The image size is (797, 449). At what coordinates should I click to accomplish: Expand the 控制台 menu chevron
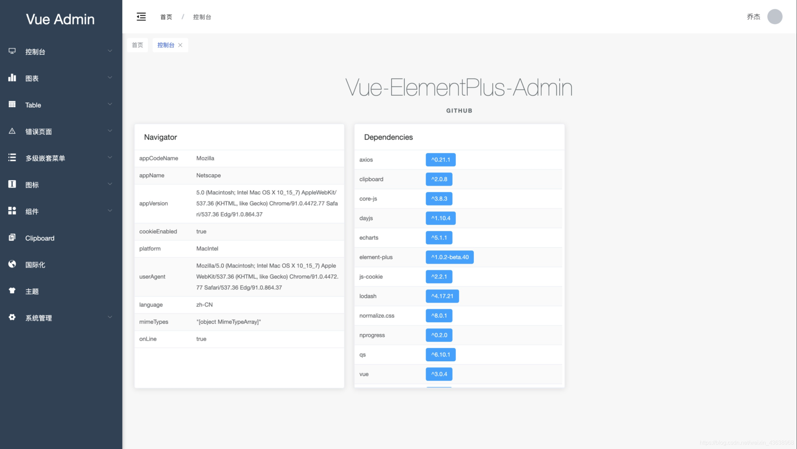click(x=110, y=51)
